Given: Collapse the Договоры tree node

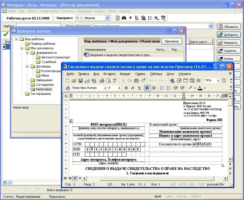Looking at the screenshot, I should [27, 67].
